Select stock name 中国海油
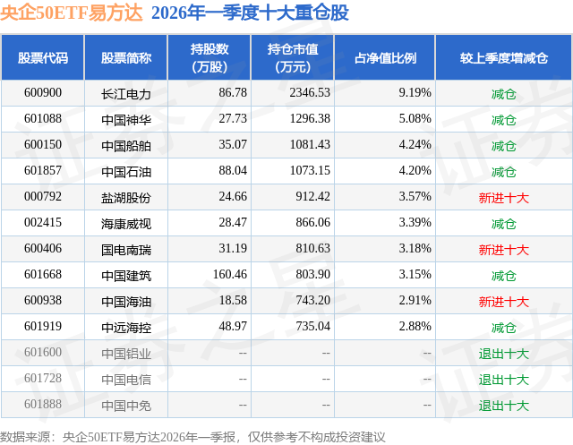The height and width of the screenshot is (445, 573). point(126,302)
